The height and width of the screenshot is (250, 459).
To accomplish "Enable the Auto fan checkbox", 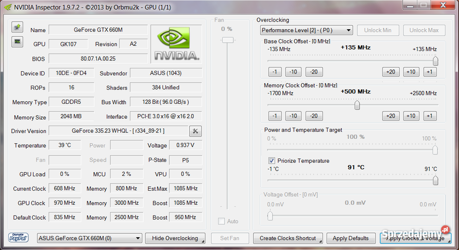I will click(221, 221).
